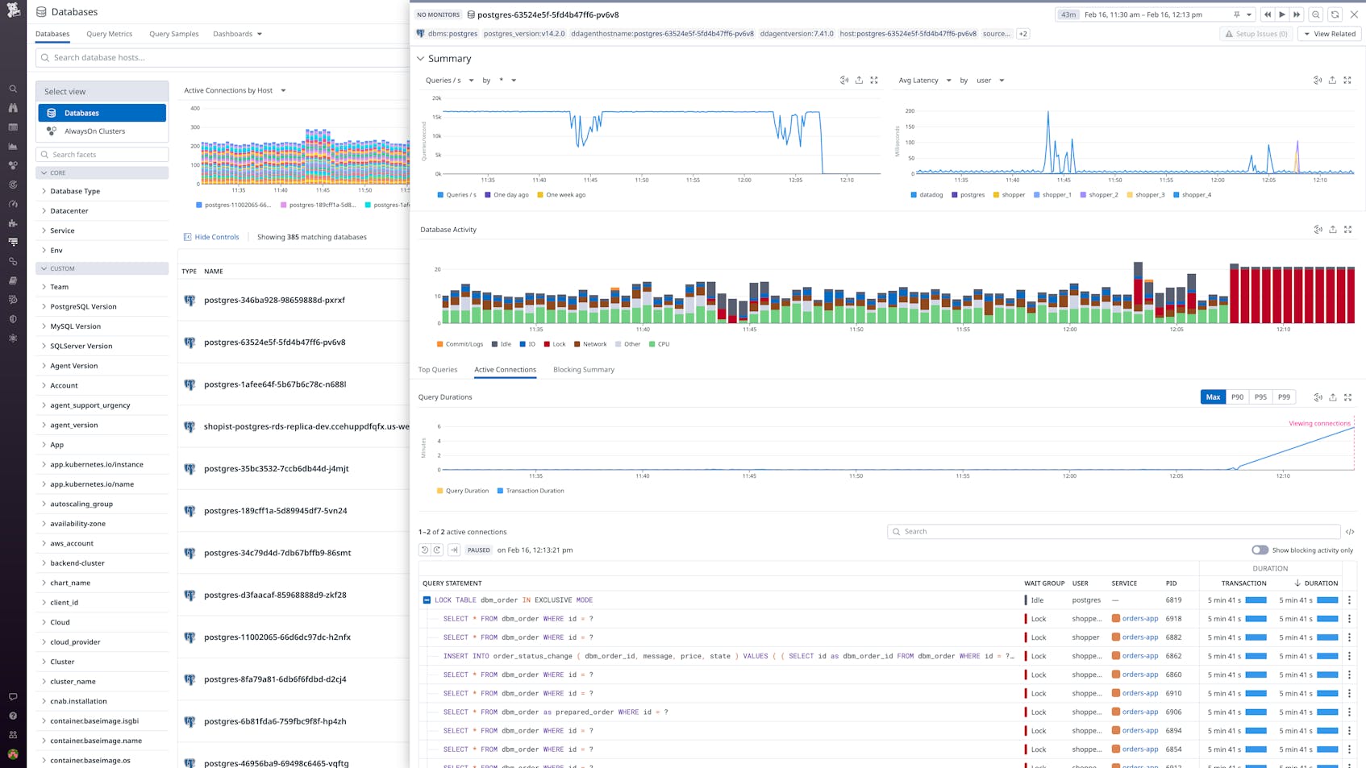Select the search icon in the left sidebar
The height and width of the screenshot is (768, 1366).
click(13, 89)
